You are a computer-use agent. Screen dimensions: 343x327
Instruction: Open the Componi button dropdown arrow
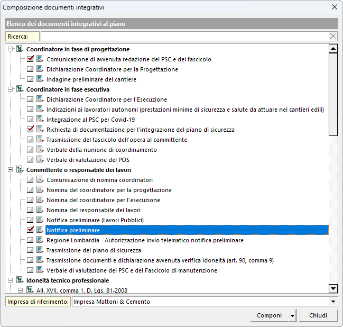click(292, 316)
